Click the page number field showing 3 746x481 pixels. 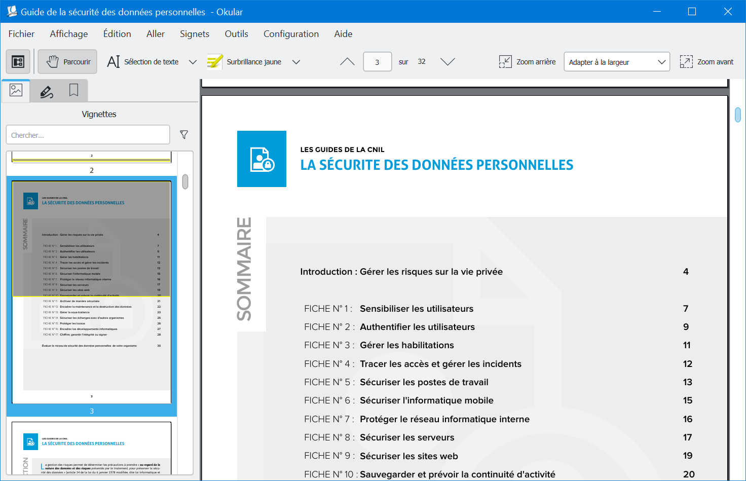coord(377,62)
